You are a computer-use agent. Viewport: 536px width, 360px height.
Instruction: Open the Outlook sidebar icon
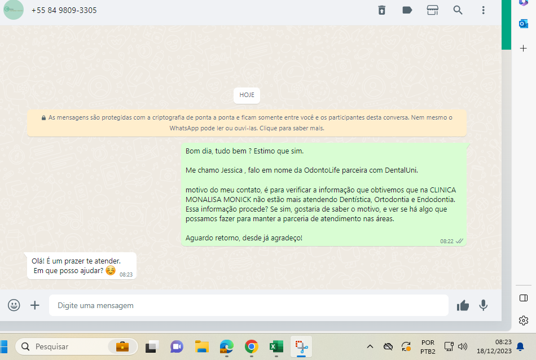[523, 24]
